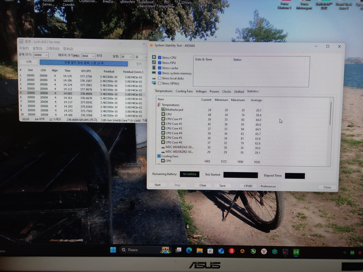Click the CPU Core #1 sensor icon
Screen dimensions: 363x272
[163, 119]
